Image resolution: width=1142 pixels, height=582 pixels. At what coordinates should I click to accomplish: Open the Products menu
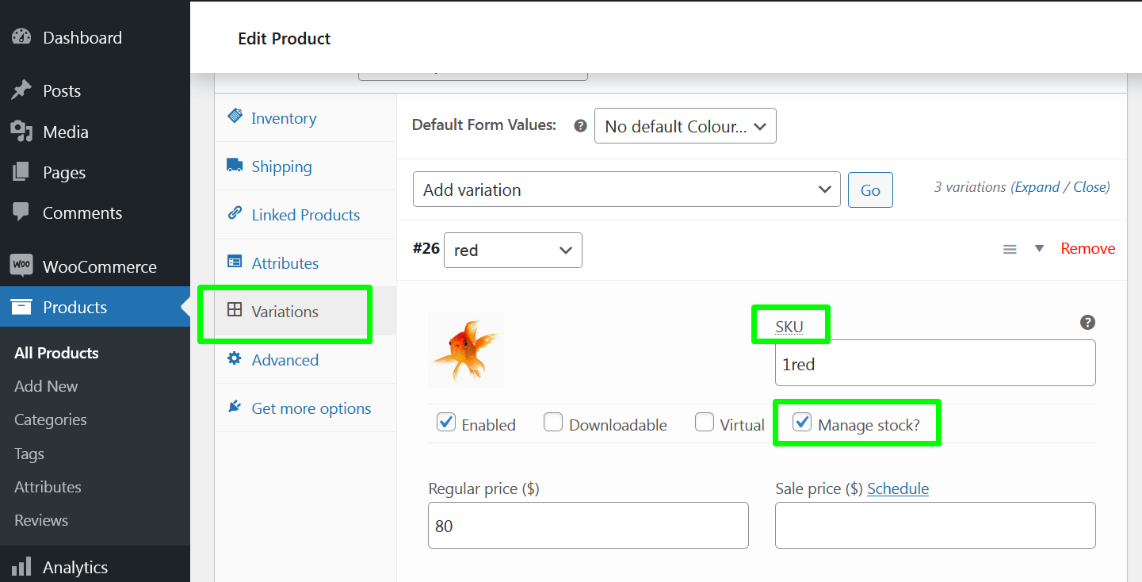click(95, 307)
